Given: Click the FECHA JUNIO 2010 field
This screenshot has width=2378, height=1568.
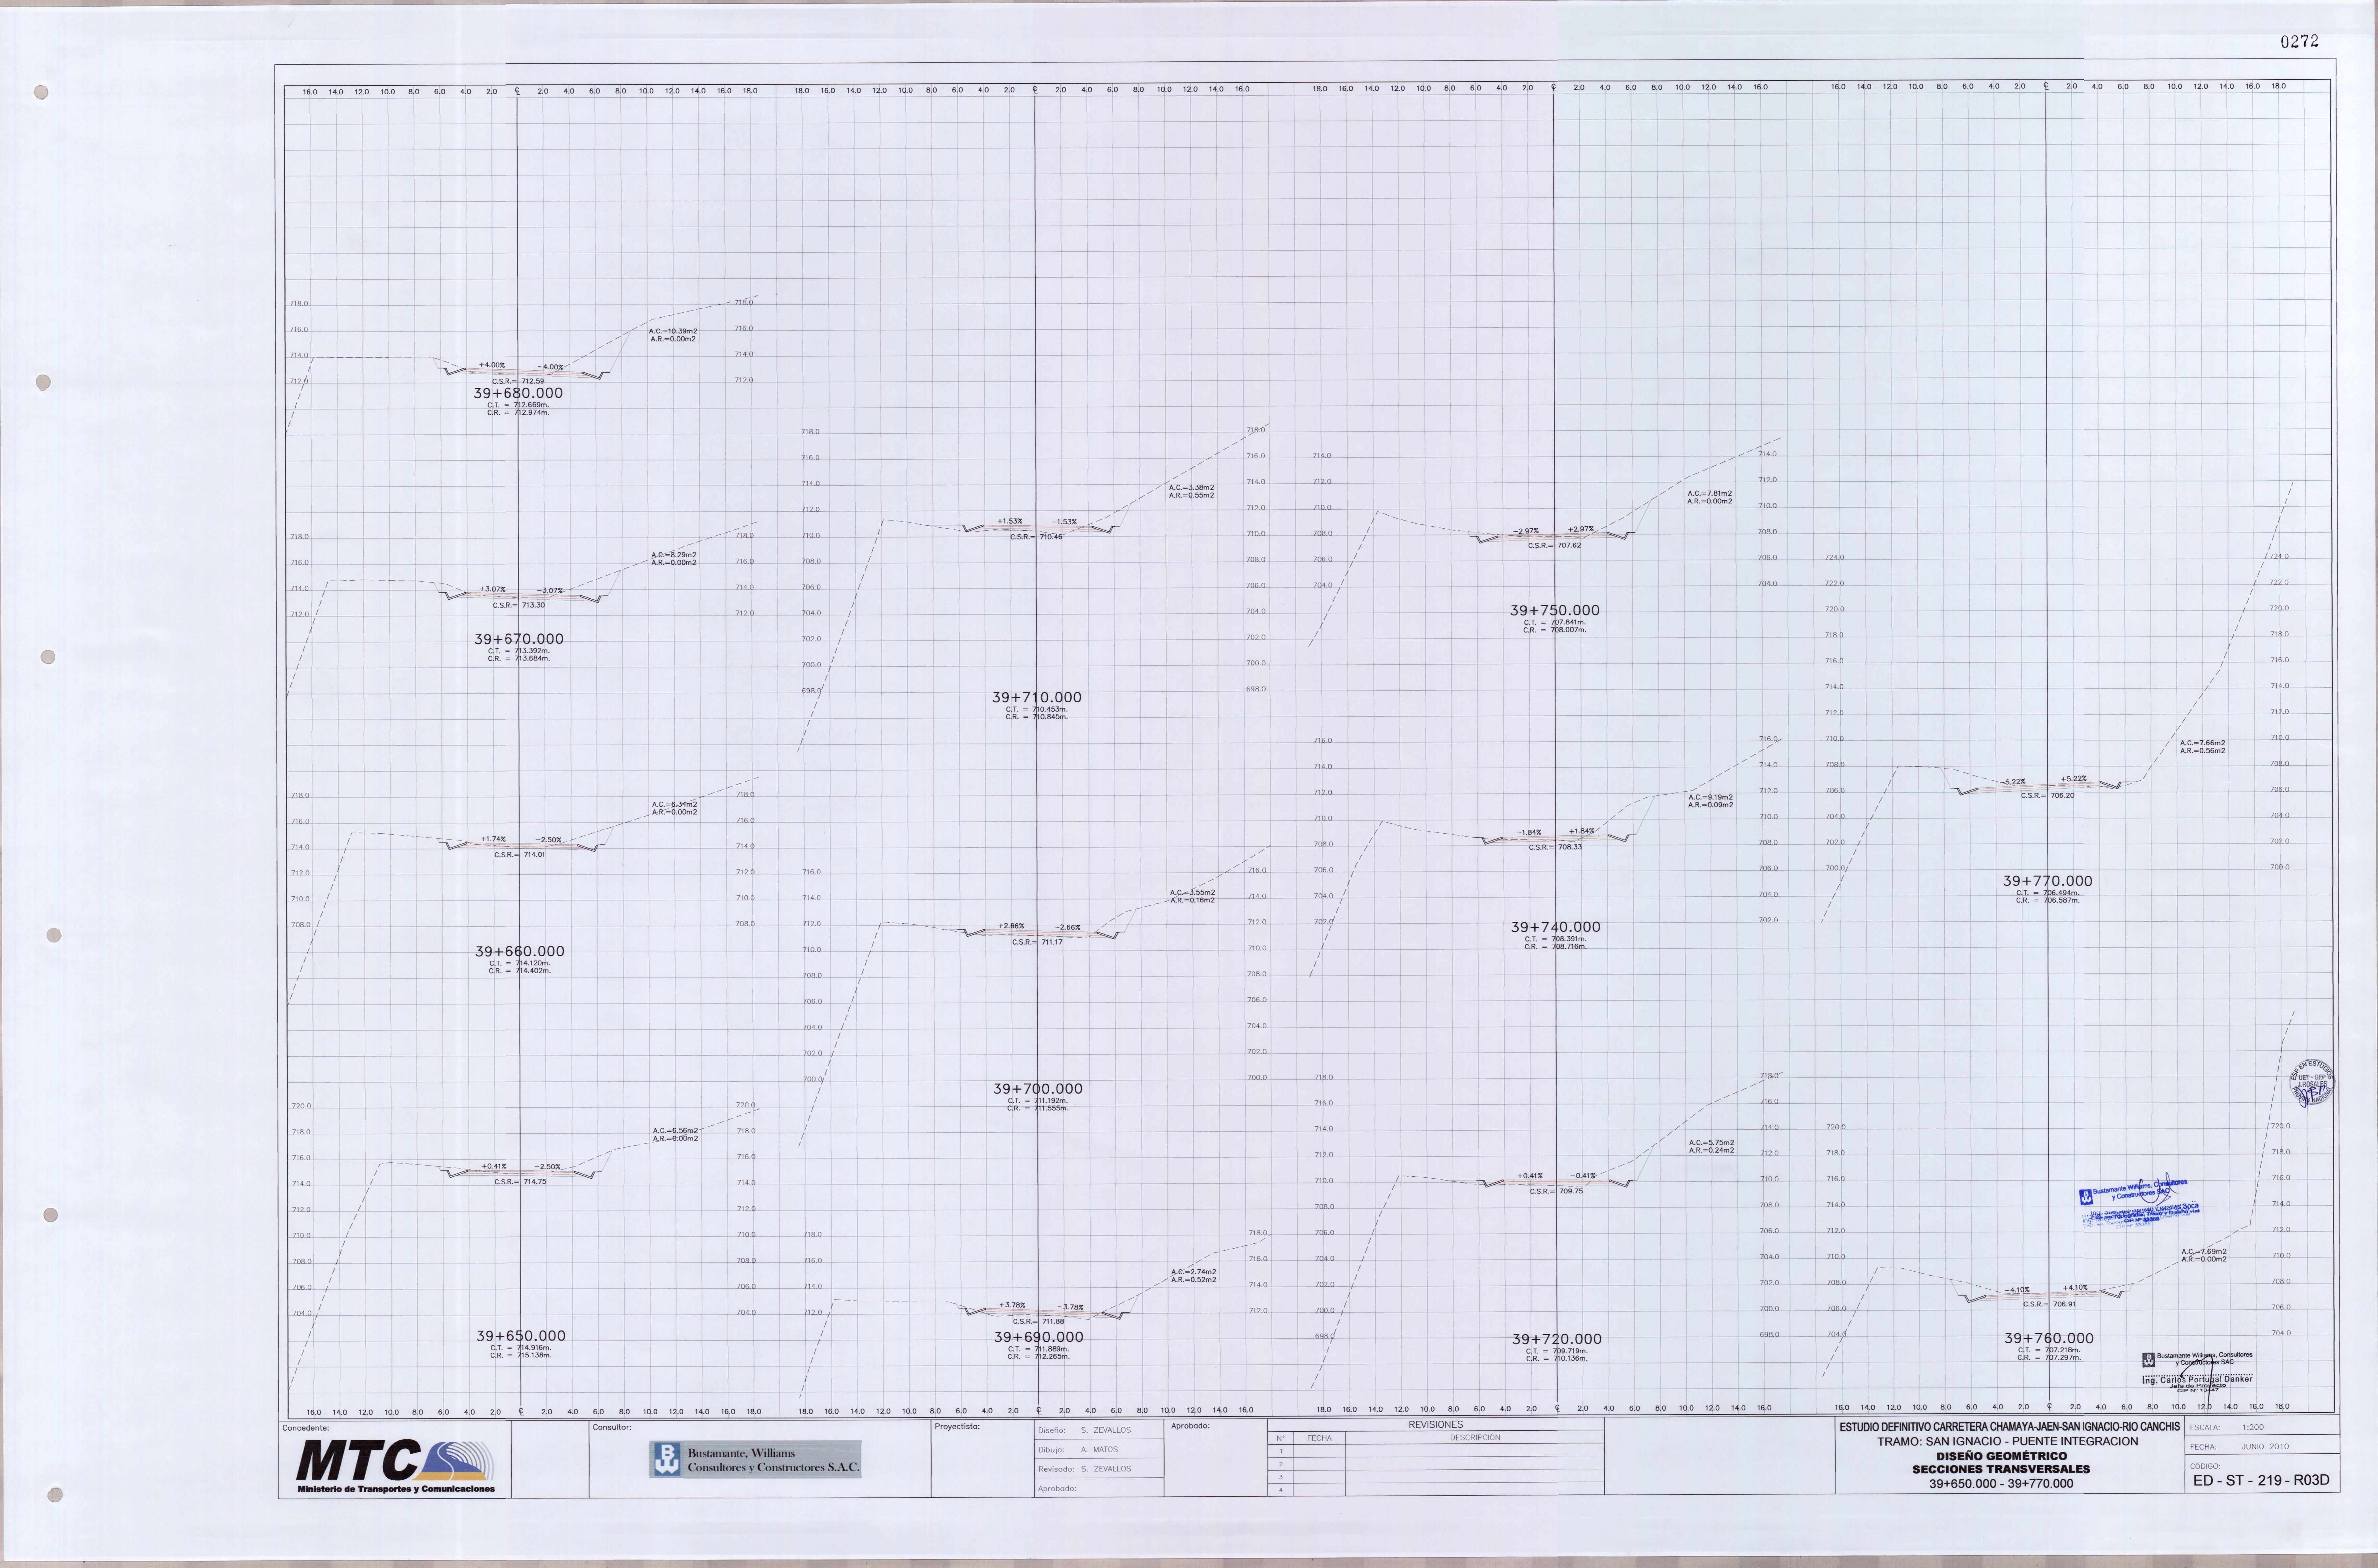Looking at the screenshot, I should coord(2262,1447).
